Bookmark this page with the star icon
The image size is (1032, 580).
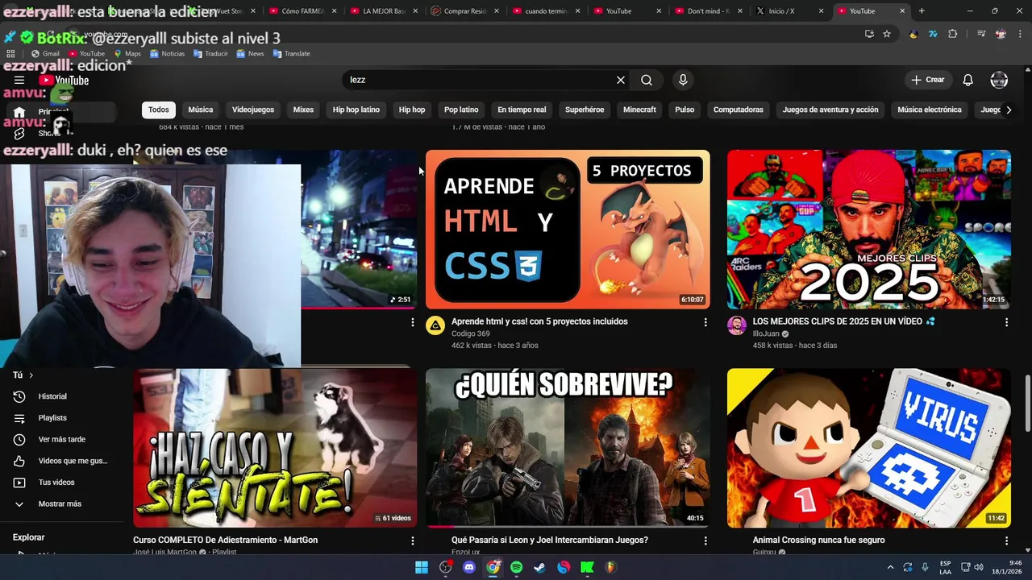click(887, 34)
